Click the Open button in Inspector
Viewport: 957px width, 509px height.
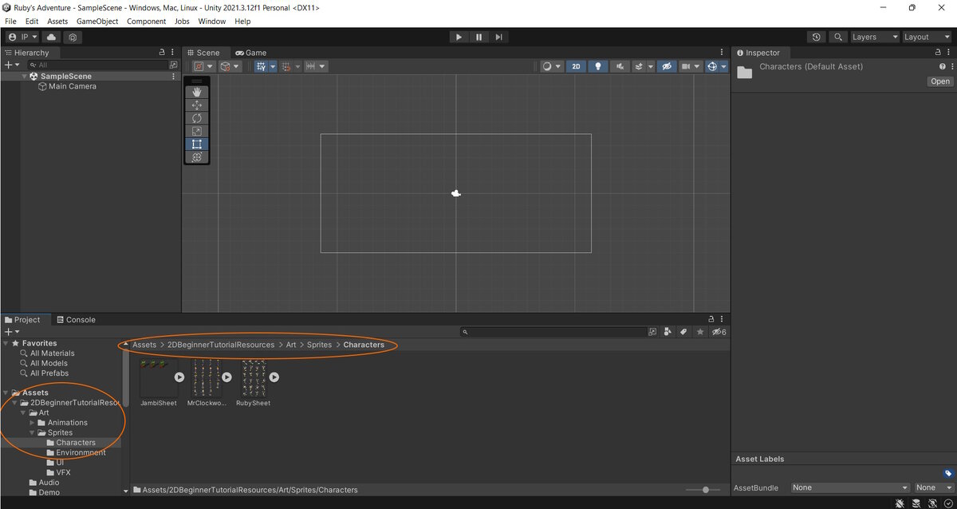pyautogui.click(x=940, y=81)
